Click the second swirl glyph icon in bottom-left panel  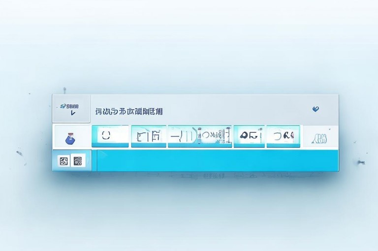[78, 160]
